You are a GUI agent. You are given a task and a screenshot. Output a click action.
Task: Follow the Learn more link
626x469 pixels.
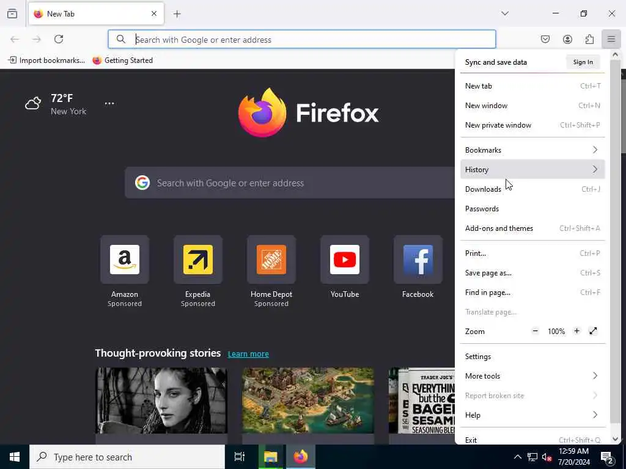tap(248, 354)
